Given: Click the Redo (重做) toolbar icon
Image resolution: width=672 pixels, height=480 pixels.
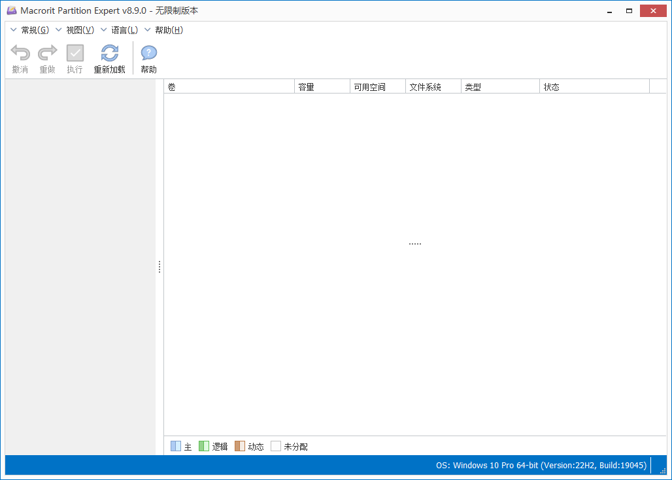Looking at the screenshot, I should tap(47, 54).
